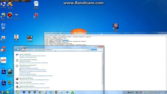167x94 pixels.
Task: Click the Центр обновления Windows icon
Action: (x=17, y=60)
